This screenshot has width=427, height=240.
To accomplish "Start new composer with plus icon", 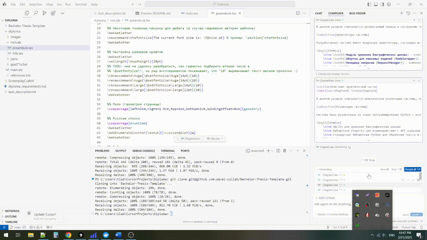I will pos(402,13).
